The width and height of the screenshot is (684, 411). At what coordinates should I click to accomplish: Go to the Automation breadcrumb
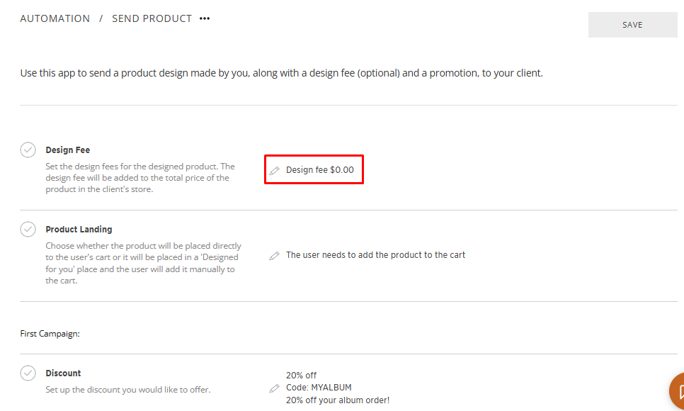[x=55, y=19]
